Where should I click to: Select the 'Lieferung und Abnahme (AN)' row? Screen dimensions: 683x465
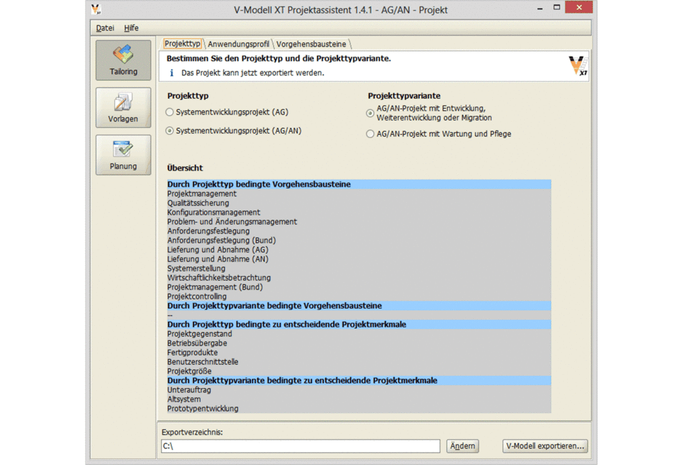point(359,260)
